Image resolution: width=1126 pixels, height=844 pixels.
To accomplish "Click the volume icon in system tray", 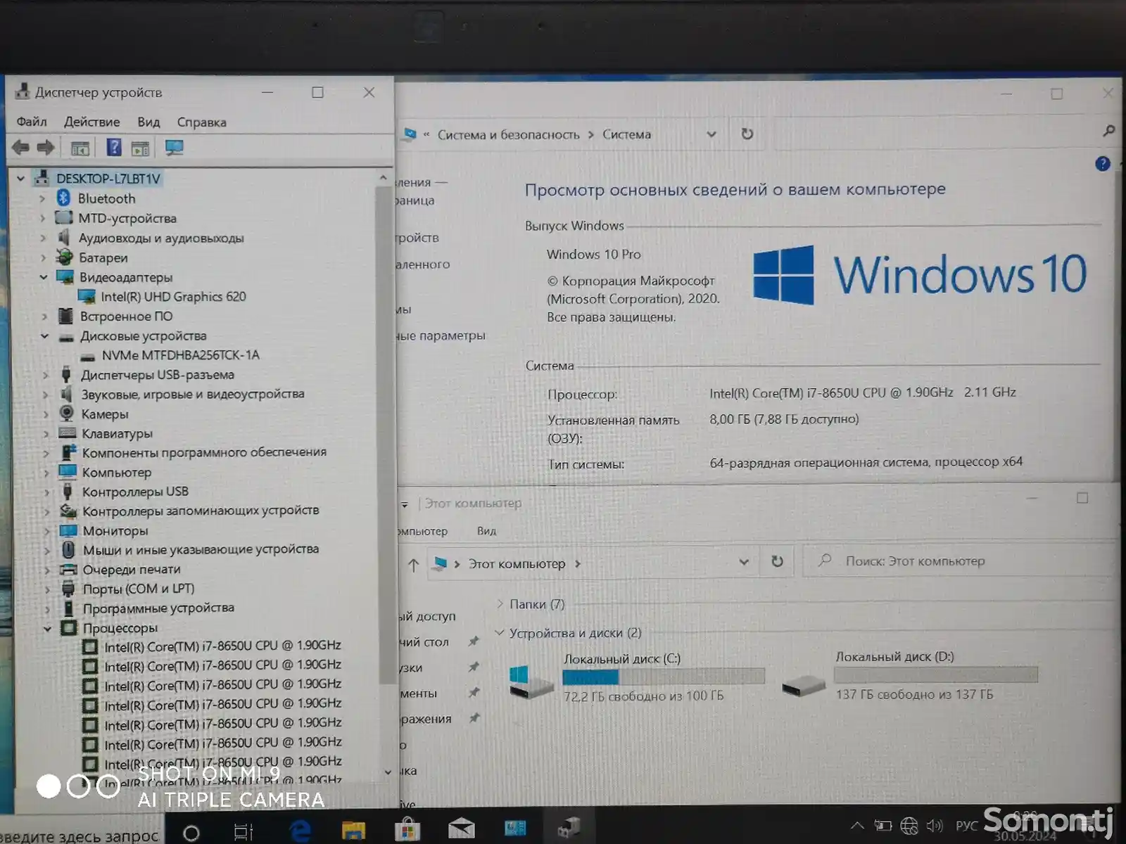I will click(x=935, y=826).
